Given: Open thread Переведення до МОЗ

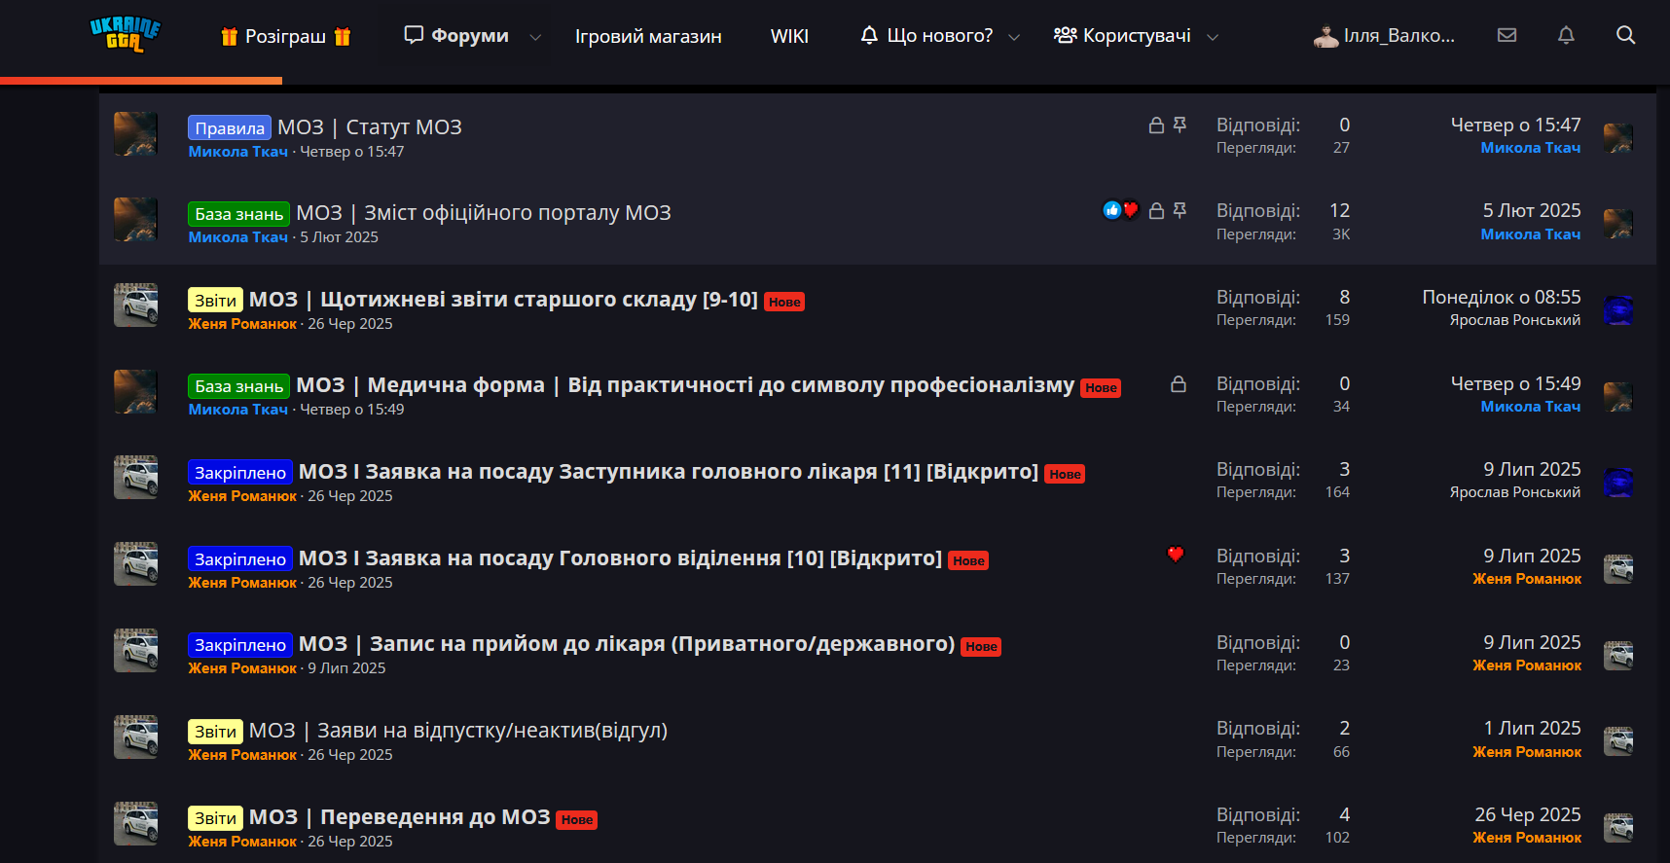Looking at the screenshot, I should pos(400,817).
